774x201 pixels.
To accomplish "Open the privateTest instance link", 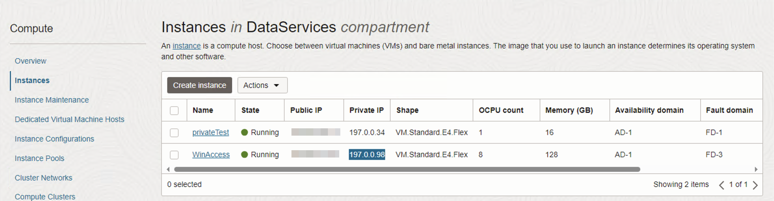I will click(x=211, y=132).
